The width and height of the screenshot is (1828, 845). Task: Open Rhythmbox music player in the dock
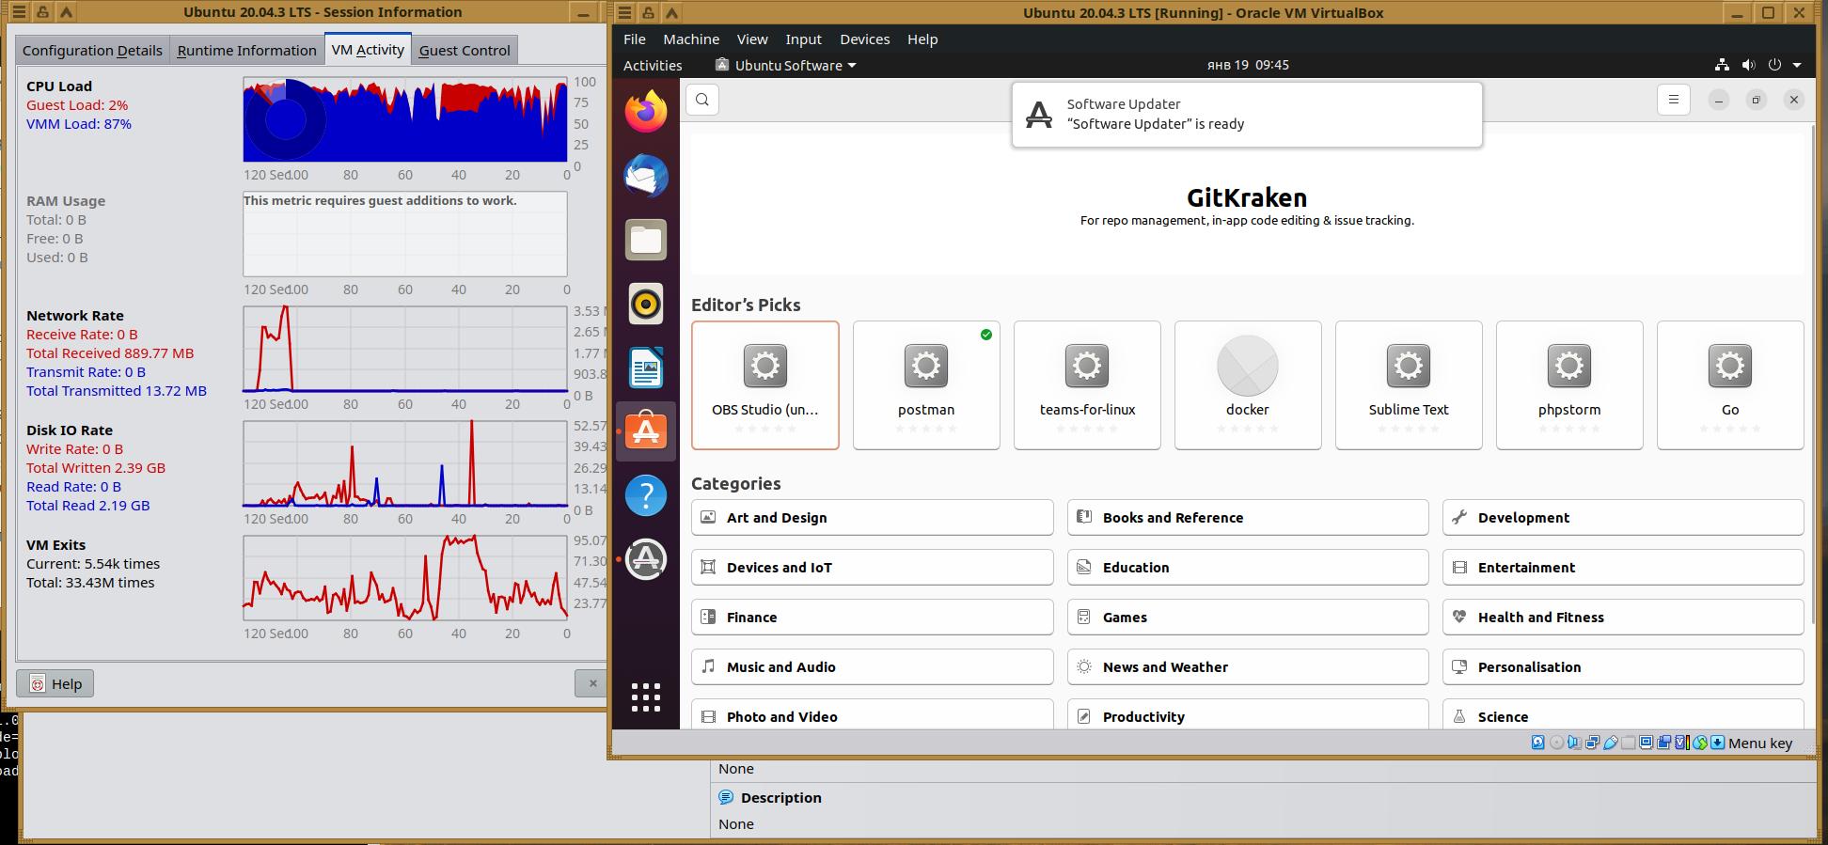click(x=646, y=304)
